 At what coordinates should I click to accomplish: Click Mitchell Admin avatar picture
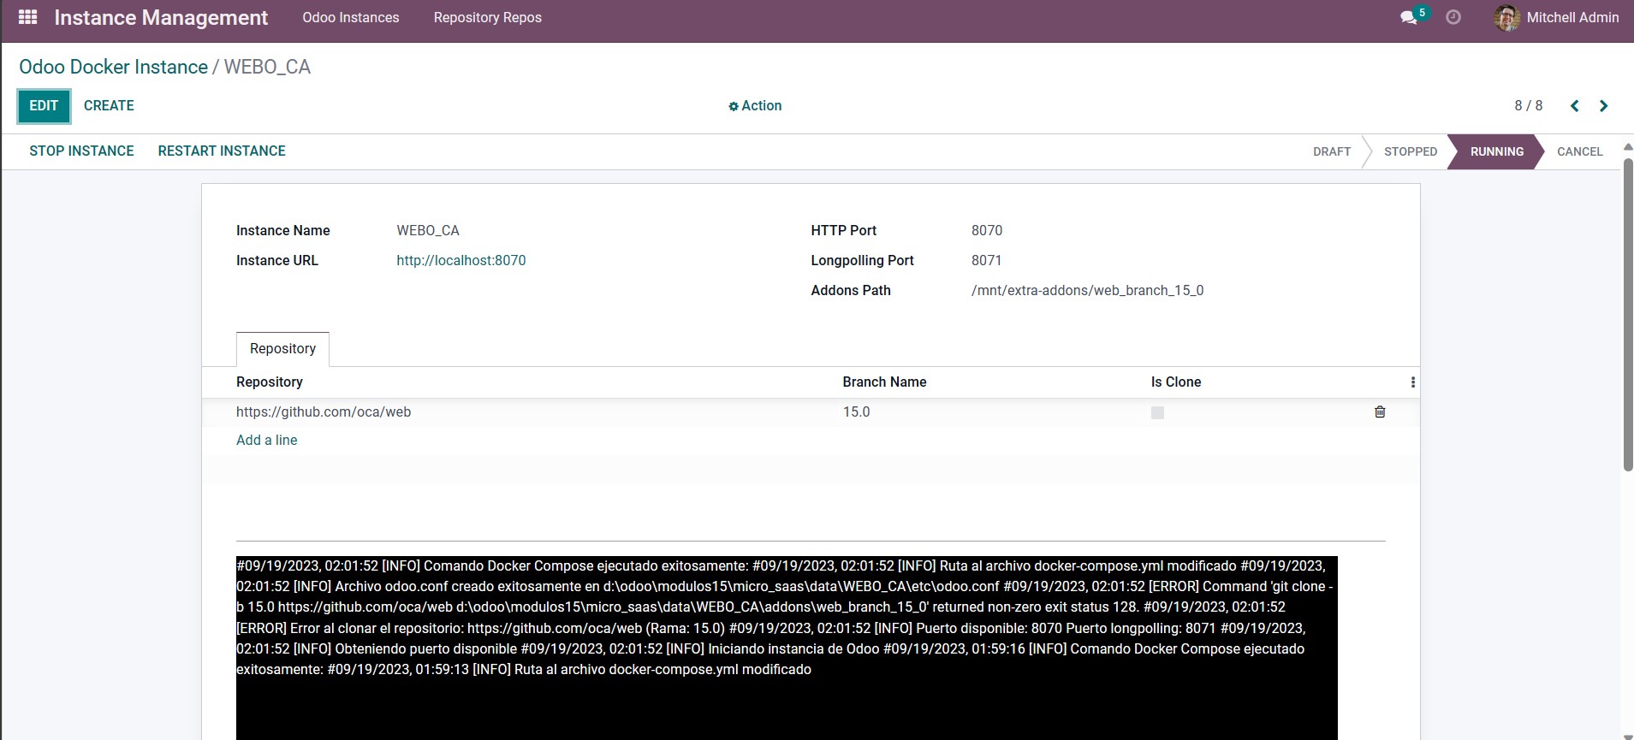click(1506, 17)
